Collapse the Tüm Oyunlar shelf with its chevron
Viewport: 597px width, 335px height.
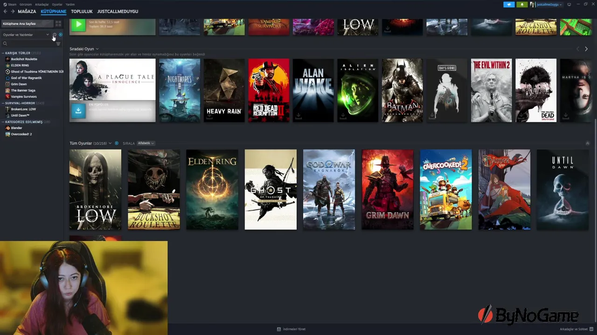coord(587,143)
